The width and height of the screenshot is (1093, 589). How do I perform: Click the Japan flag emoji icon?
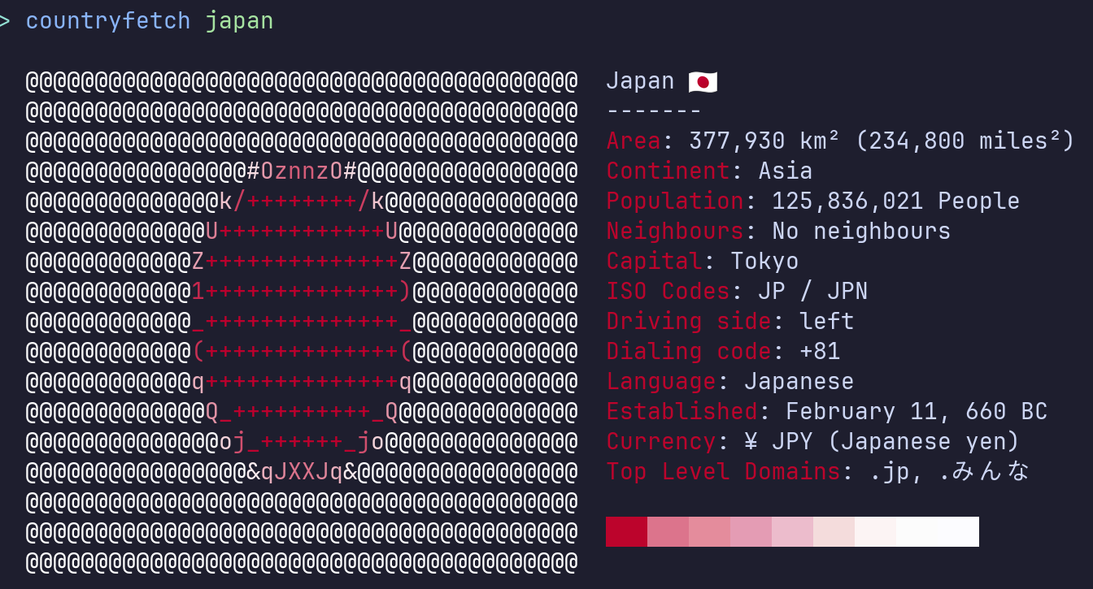pyautogui.click(x=703, y=80)
